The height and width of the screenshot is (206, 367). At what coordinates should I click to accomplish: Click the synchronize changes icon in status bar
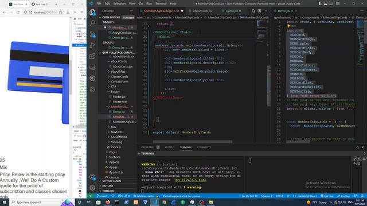point(113,196)
